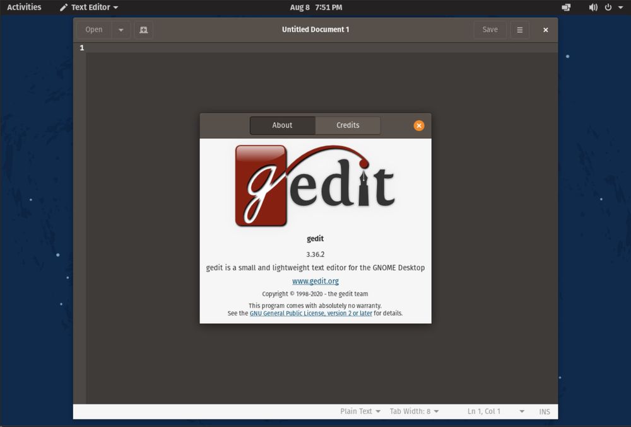Click the Save button
Screen dimensions: 631x427
(490, 30)
